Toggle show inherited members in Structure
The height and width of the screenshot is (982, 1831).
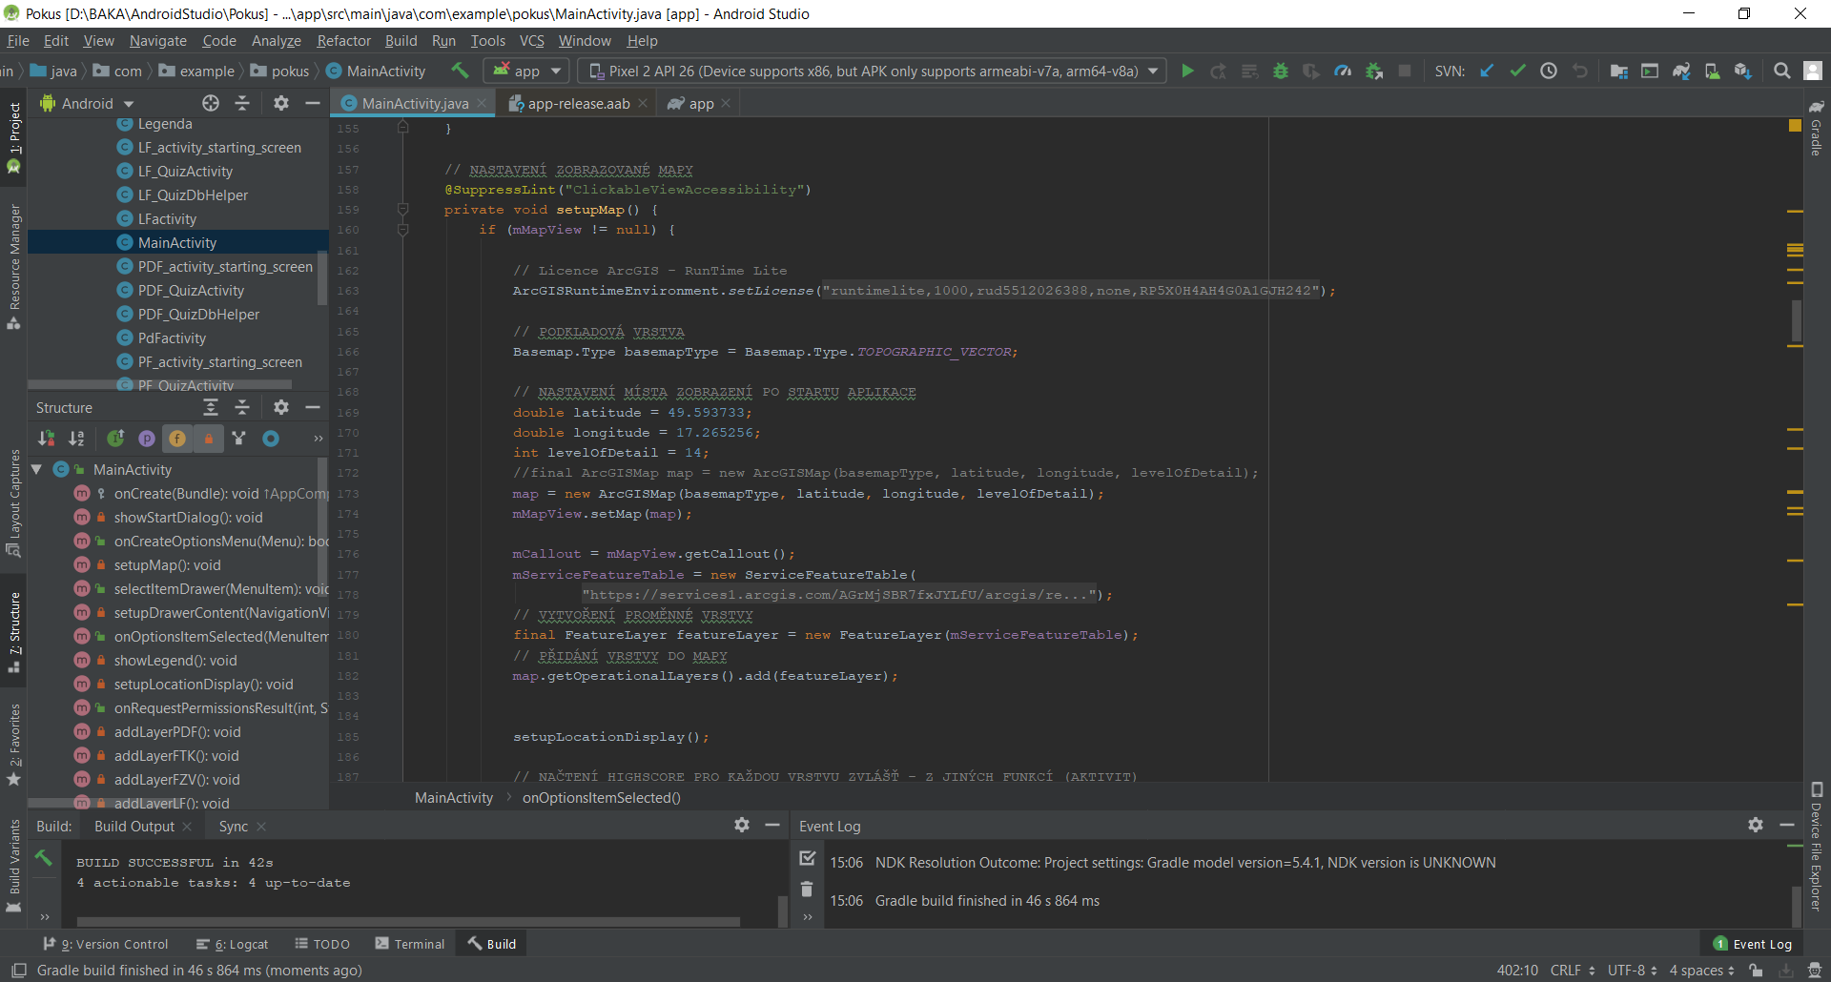(115, 439)
